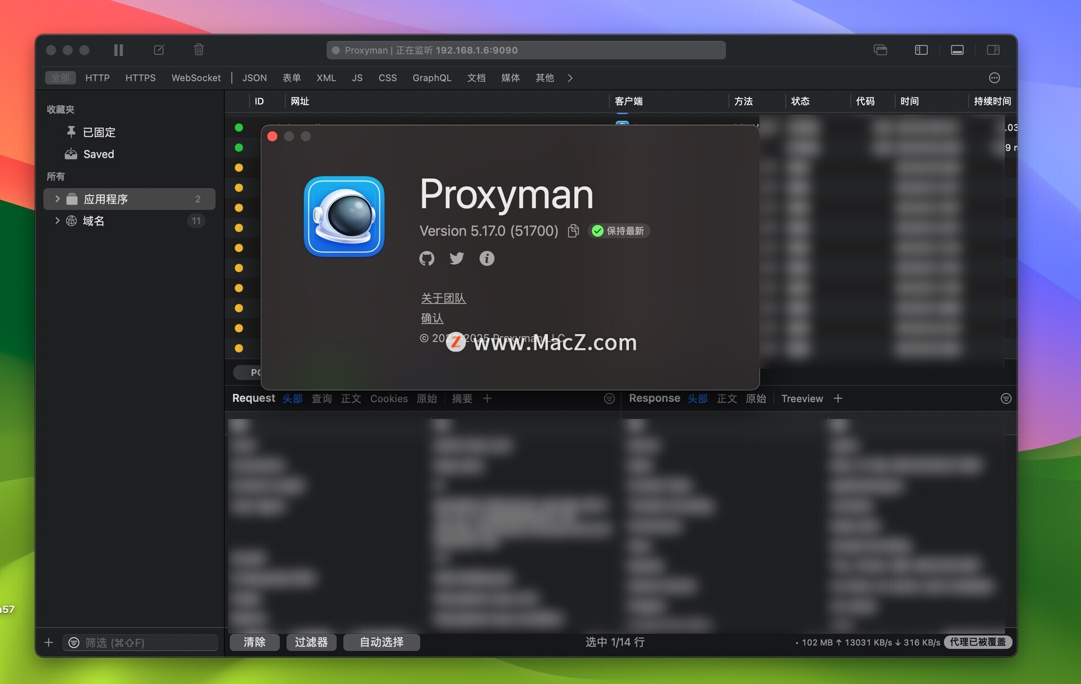Open the Proxyman GitHub page icon

(x=427, y=259)
